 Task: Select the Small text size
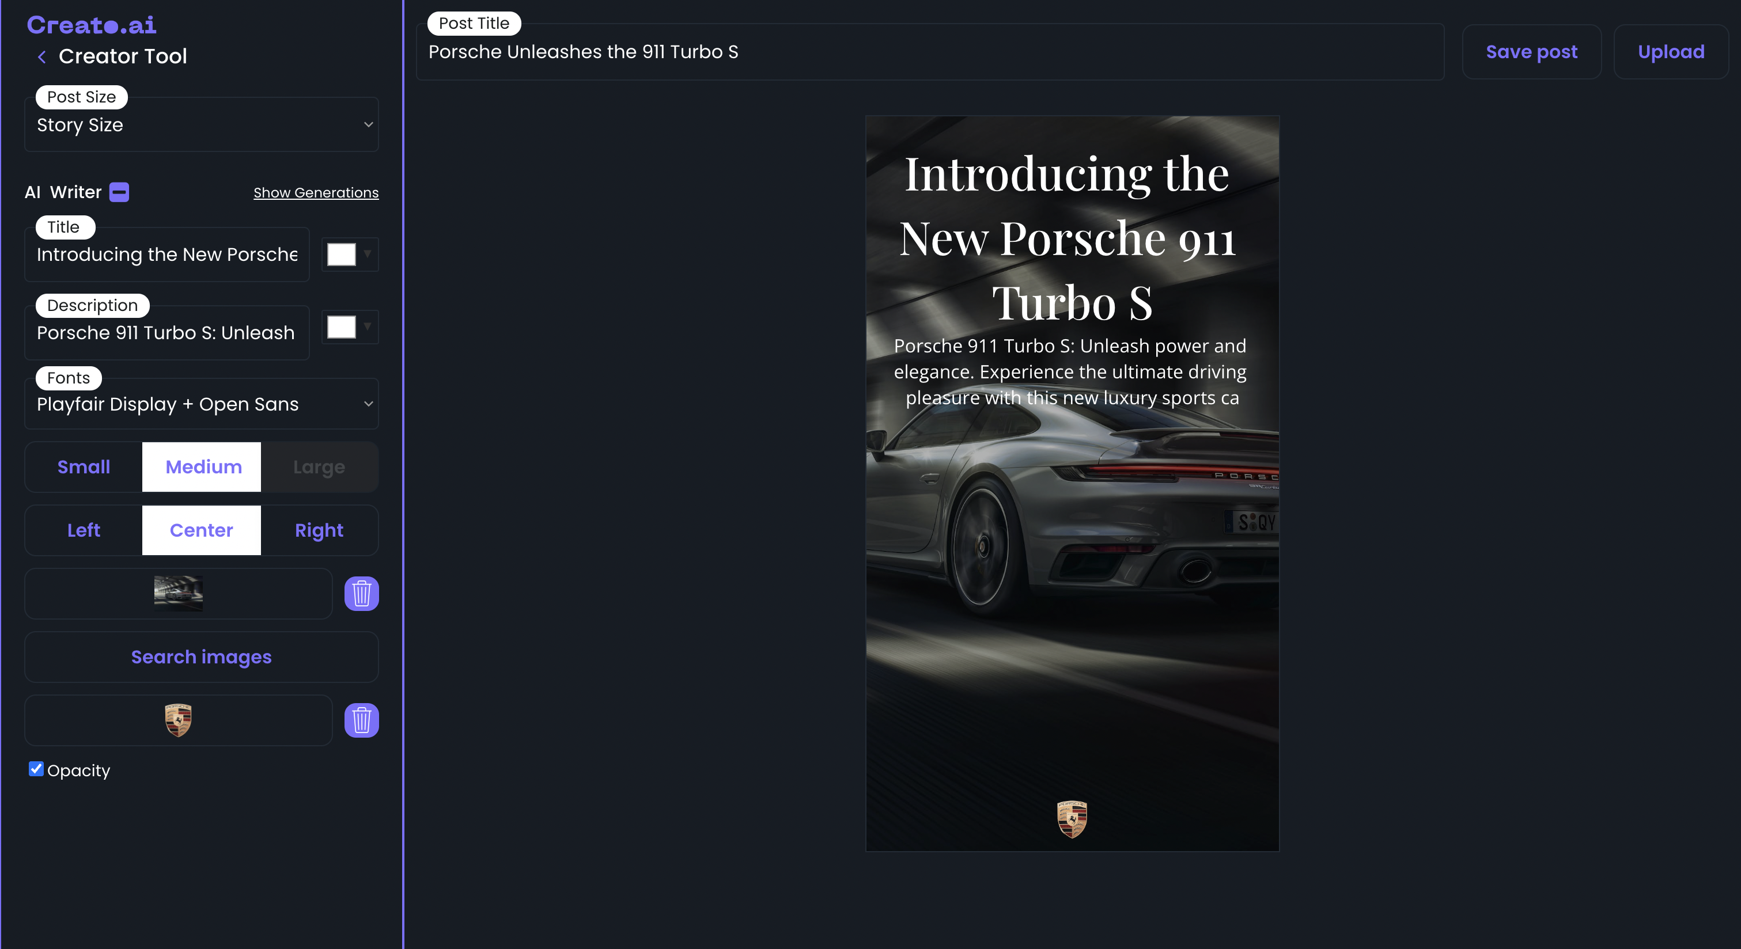tap(84, 467)
